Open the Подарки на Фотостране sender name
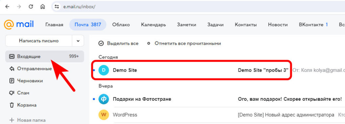Screen dimensions: 345x124 [x=142, y=99]
